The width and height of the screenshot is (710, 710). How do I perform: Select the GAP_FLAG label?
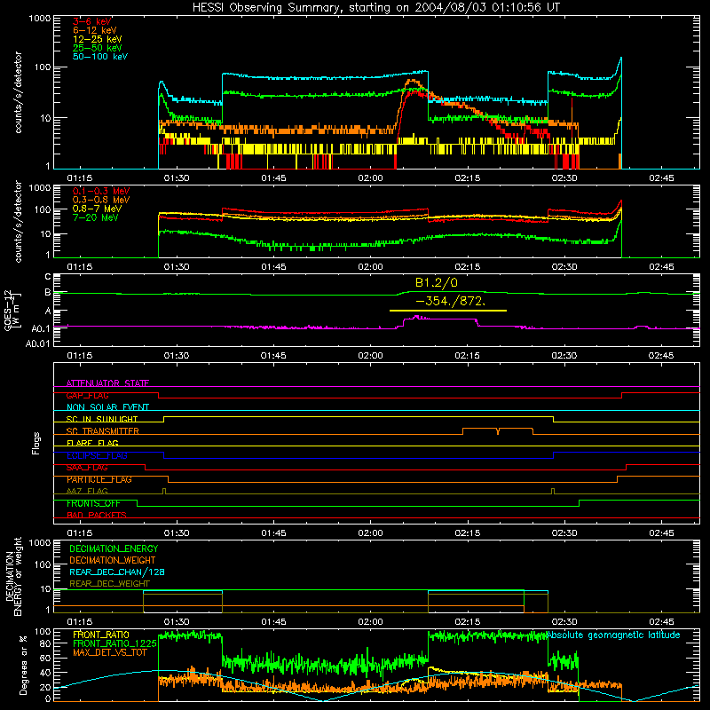coord(88,395)
